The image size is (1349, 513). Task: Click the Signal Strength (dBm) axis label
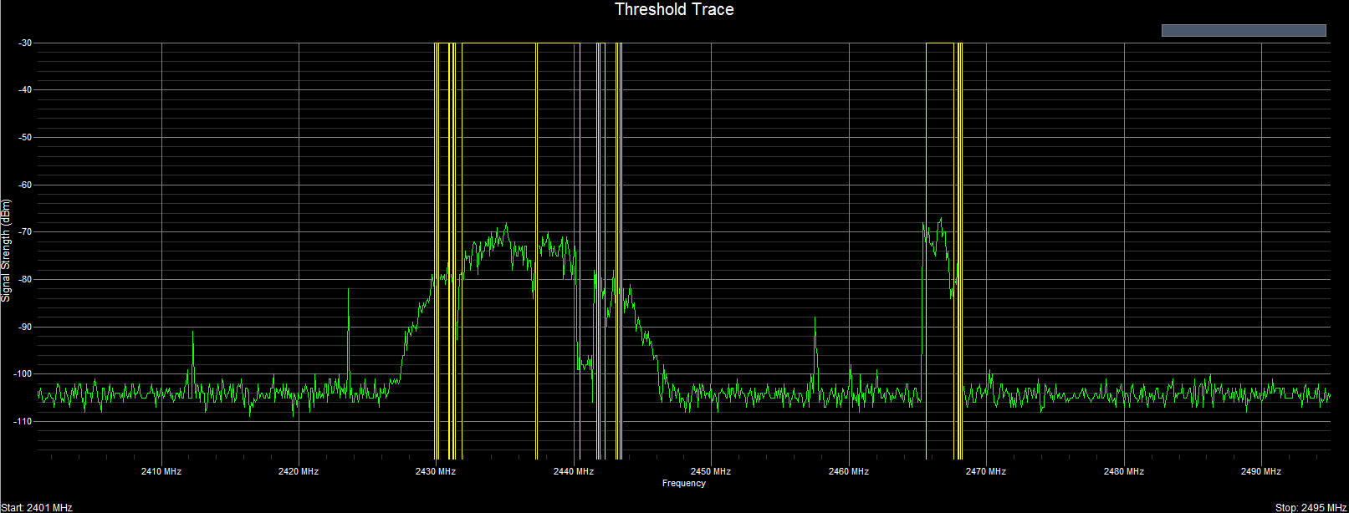[7, 251]
